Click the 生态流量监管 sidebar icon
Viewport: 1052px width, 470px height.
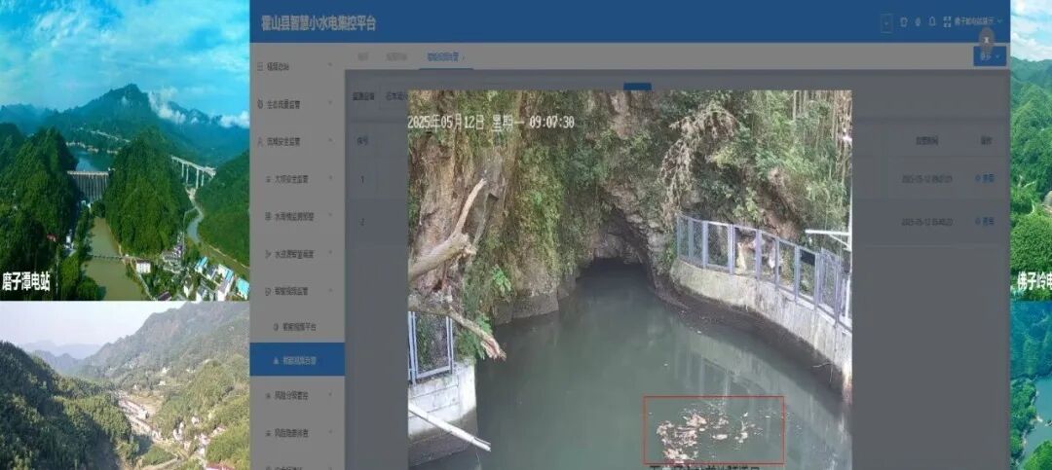coord(259,104)
